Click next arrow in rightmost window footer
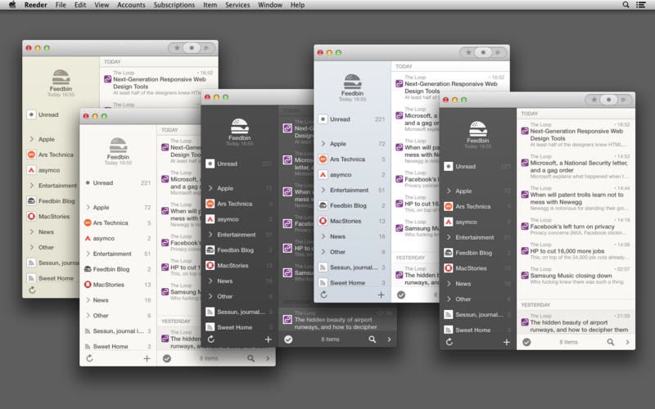The image size is (655, 409). pos(627,342)
